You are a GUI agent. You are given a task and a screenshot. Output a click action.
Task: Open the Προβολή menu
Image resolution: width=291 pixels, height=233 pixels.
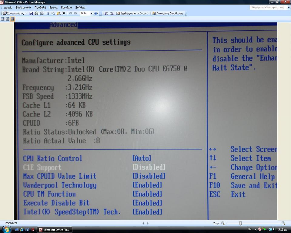coord(40,8)
